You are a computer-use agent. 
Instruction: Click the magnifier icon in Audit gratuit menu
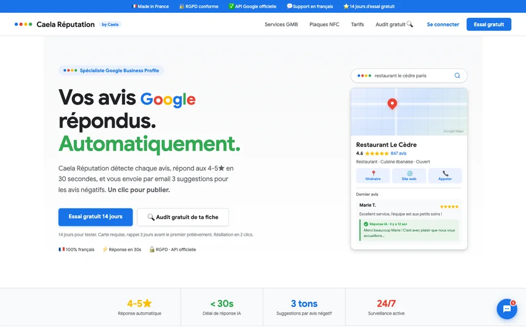tap(410, 24)
